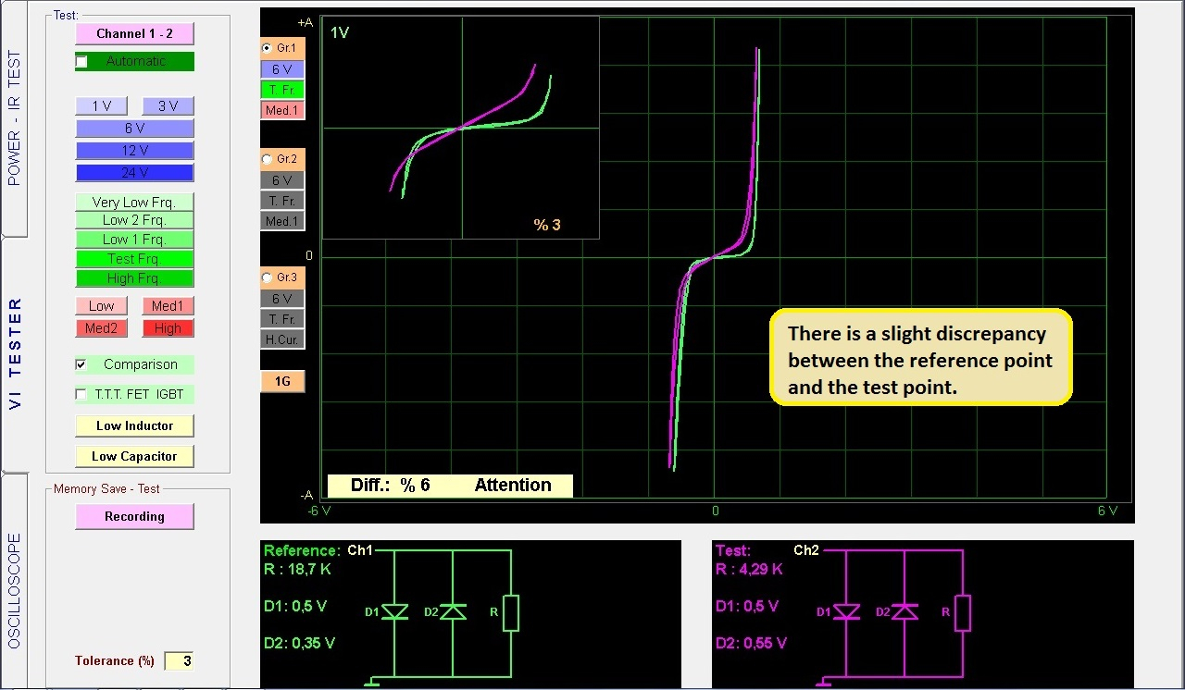Set current level to Med2
Image resolution: width=1185 pixels, height=690 pixels.
click(101, 328)
